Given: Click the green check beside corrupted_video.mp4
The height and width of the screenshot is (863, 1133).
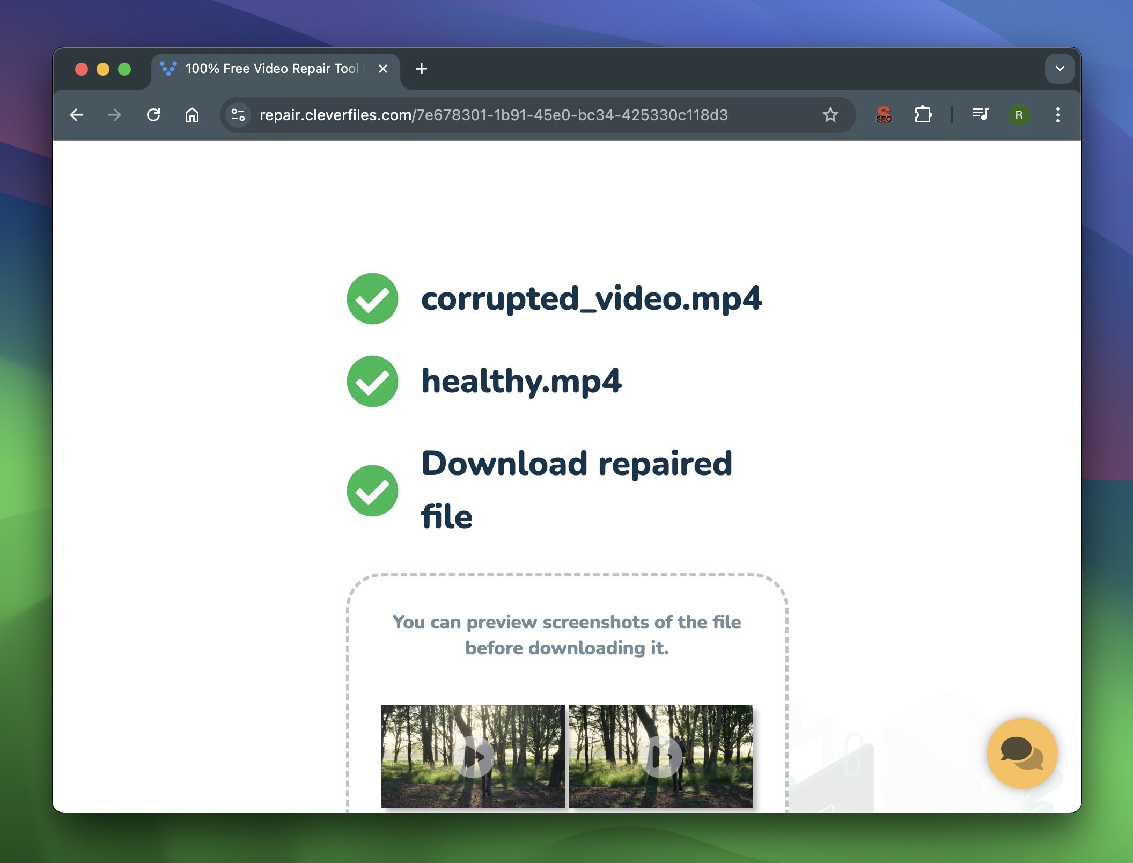Looking at the screenshot, I should [372, 298].
